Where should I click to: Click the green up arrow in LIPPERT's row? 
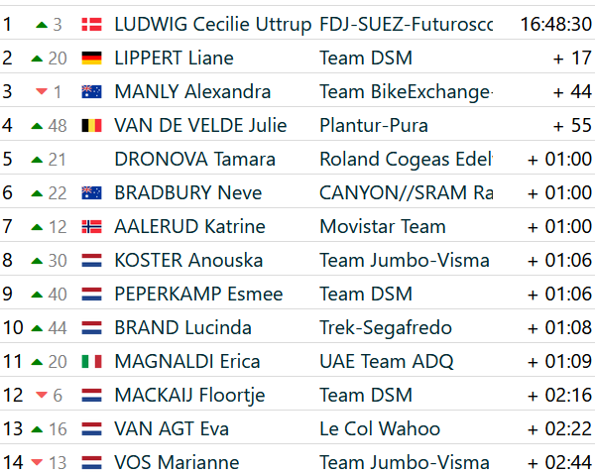37,59
